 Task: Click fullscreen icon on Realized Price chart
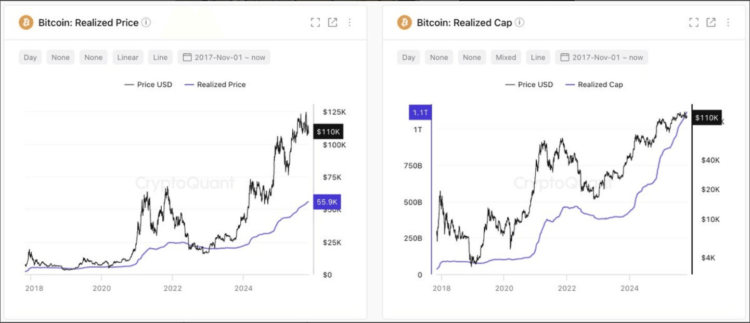tap(315, 22)
